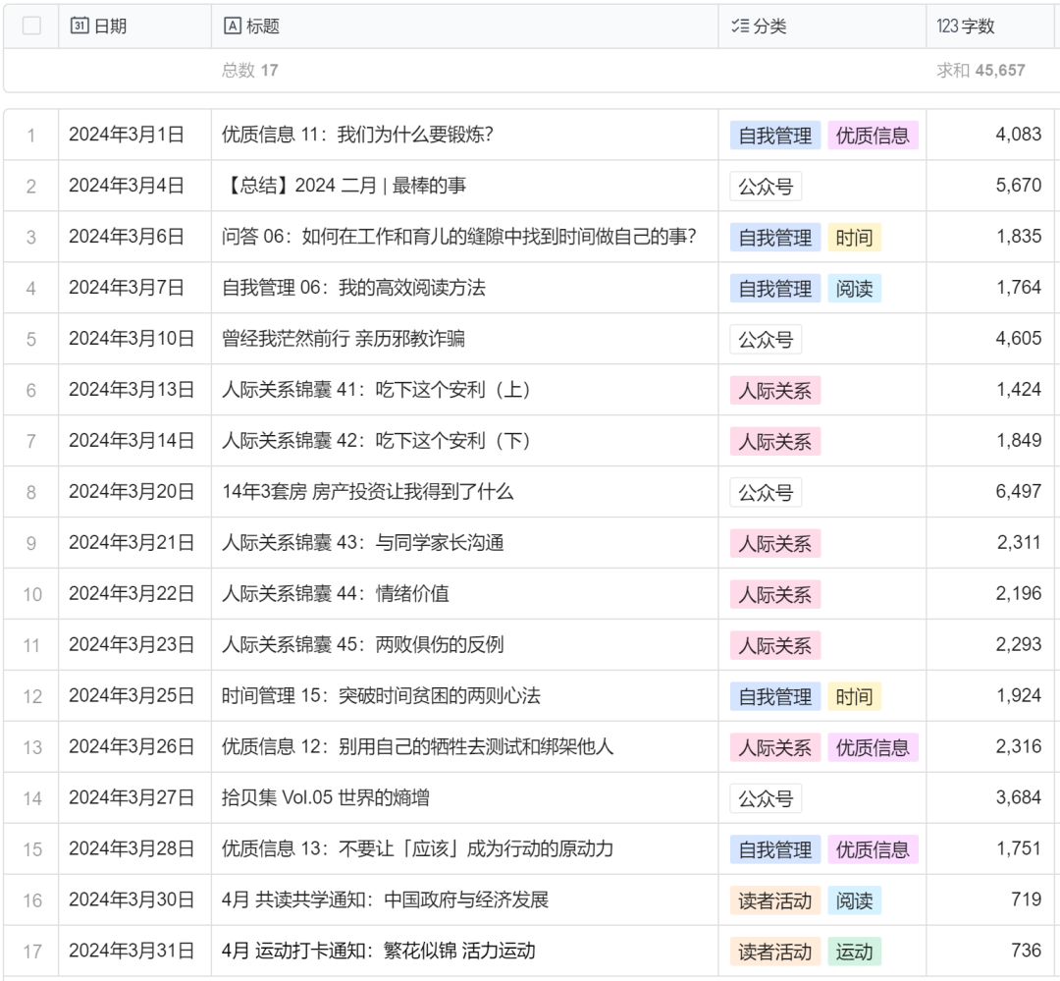Select the title 优质信息 11：我们为什么要锻炼？
This screenshot has height=981, width=1060.
357,135
